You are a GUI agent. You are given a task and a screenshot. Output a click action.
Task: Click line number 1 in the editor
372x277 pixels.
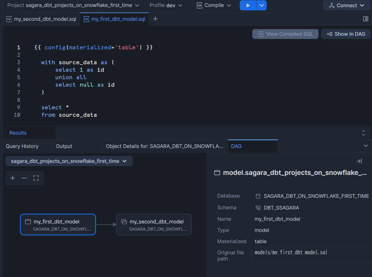(19, 47)
